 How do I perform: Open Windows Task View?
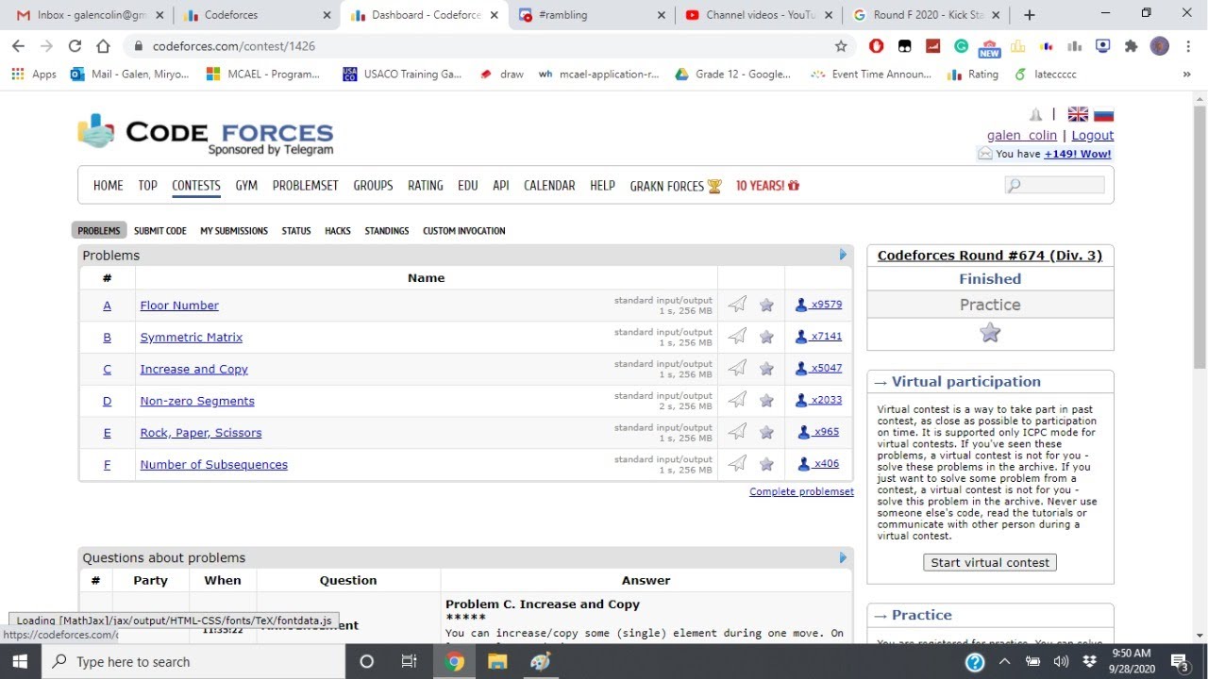[x=410, y=661]
